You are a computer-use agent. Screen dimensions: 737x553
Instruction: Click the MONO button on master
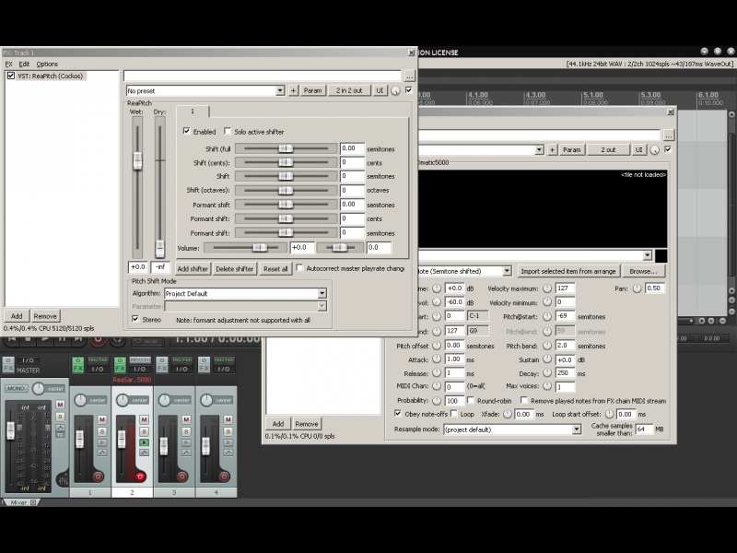click(16, 389)
